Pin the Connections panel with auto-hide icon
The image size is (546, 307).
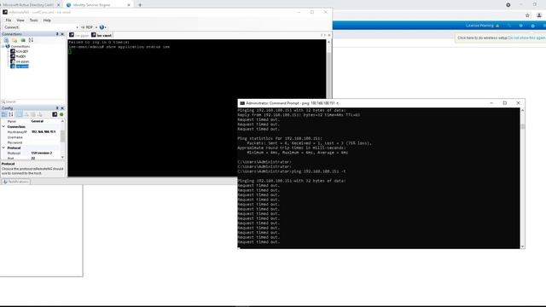point(57,34)
